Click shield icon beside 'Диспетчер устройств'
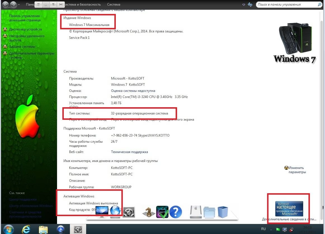Viewport: 325px width, 234px height. coord(5,29)
